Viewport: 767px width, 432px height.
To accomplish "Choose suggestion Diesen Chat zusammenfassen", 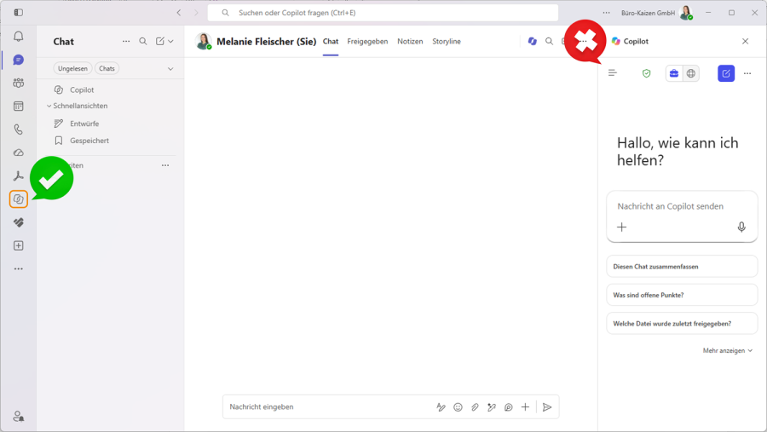I will coord(682,267).
